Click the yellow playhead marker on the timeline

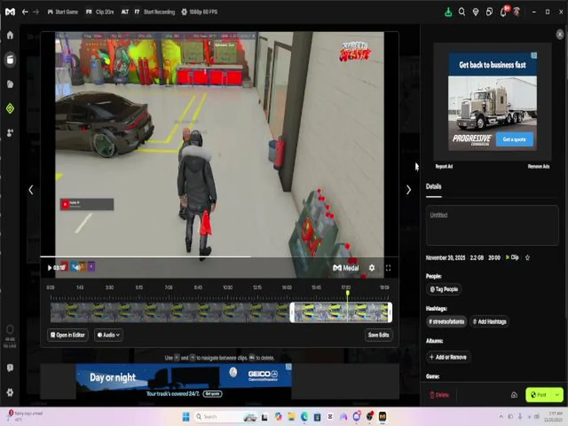tap(348, 293)
